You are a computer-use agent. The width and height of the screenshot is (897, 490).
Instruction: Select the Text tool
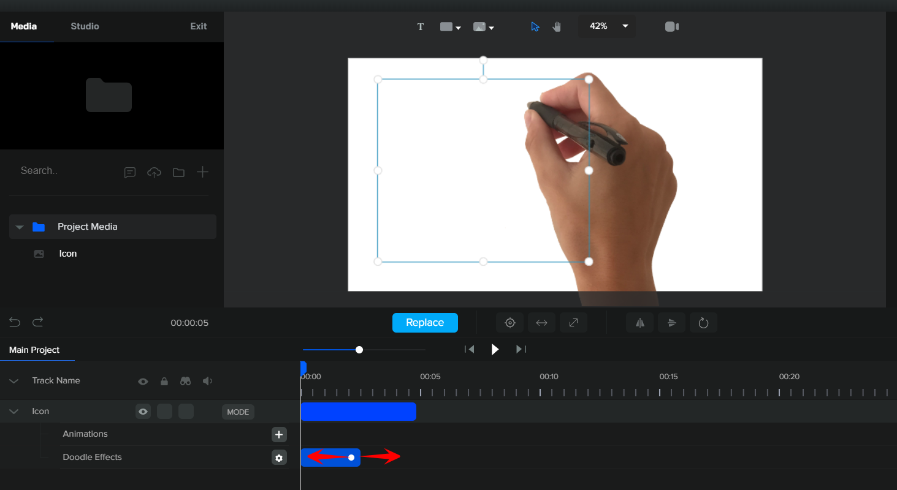click(x=421, y=27)
